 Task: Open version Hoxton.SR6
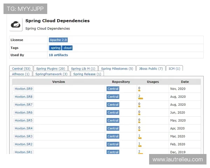[x=24, y=113]
